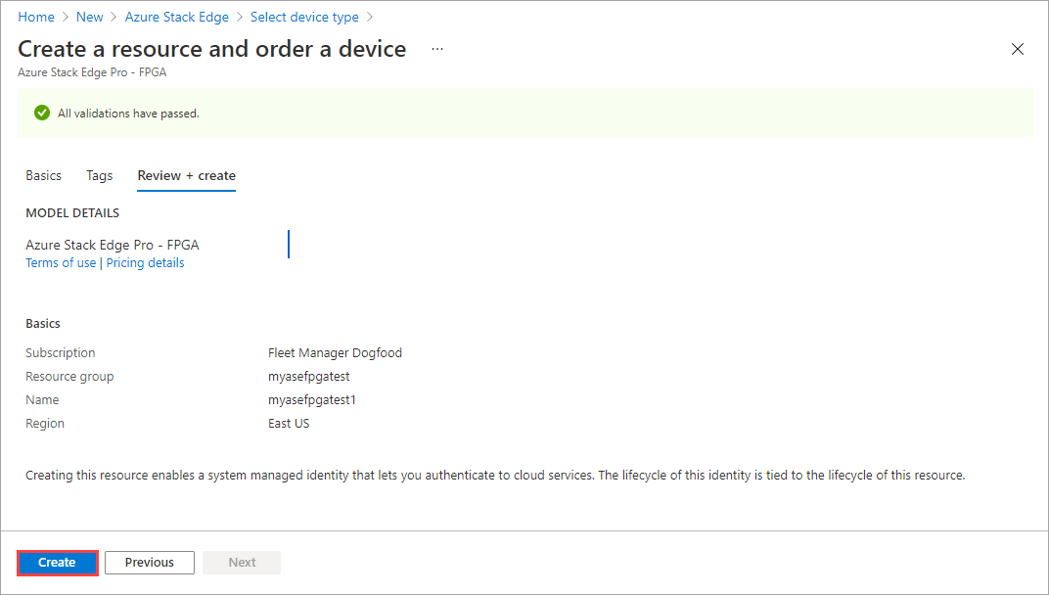Viewport: 1049px width, 595px height.
Task: Click the disabled Next button
Action: click(241, 562)
